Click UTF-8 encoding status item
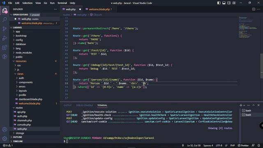The height and width of the screenshot is (148, 263). (x=219, y=146)
